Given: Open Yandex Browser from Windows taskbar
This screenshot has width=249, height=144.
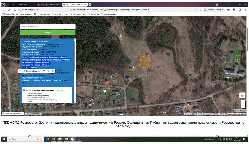Looking at the screenshot, I should tap(73, 139).
